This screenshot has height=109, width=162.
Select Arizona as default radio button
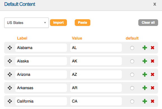click(132, 75)
